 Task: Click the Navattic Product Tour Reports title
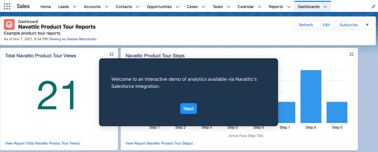pyautogui.click(x=57, y=27)
